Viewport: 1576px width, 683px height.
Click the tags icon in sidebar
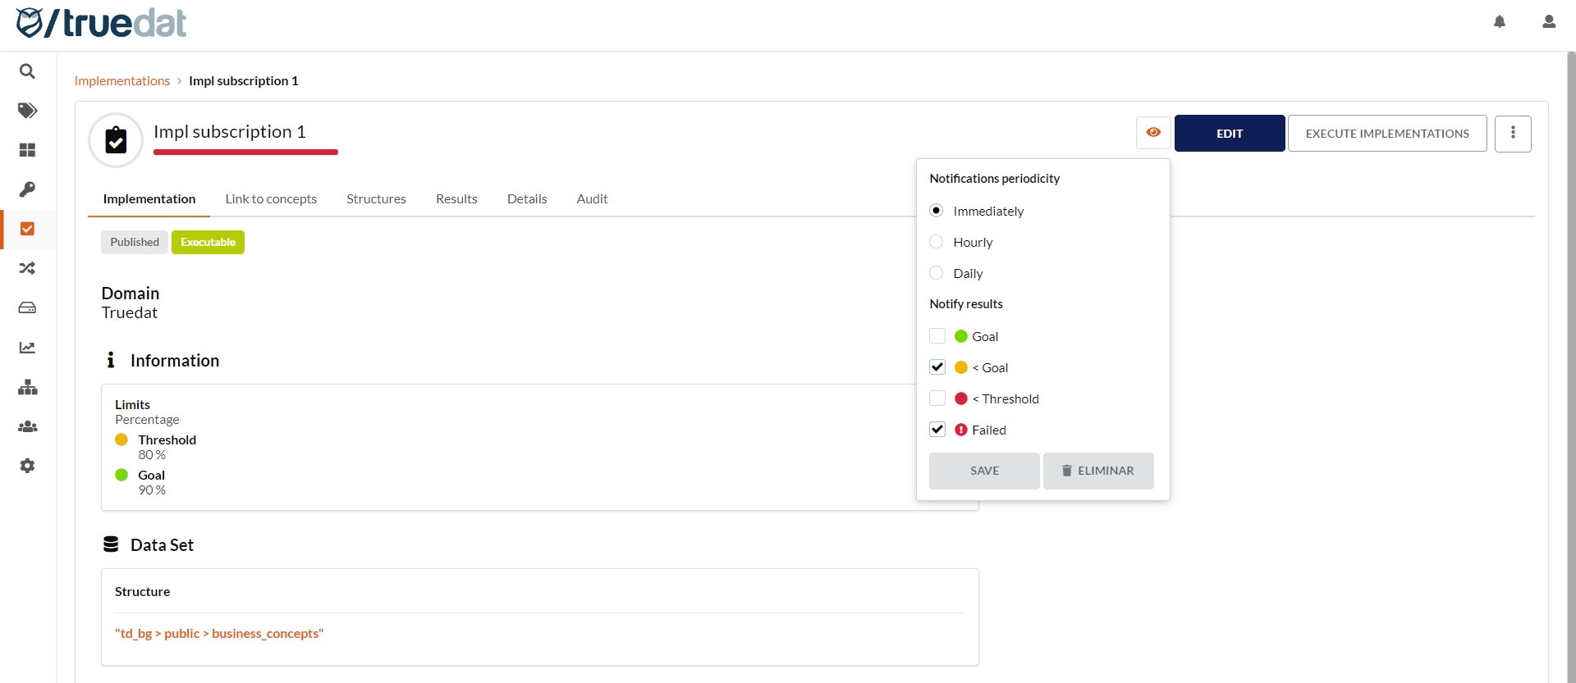click(27, 111)
